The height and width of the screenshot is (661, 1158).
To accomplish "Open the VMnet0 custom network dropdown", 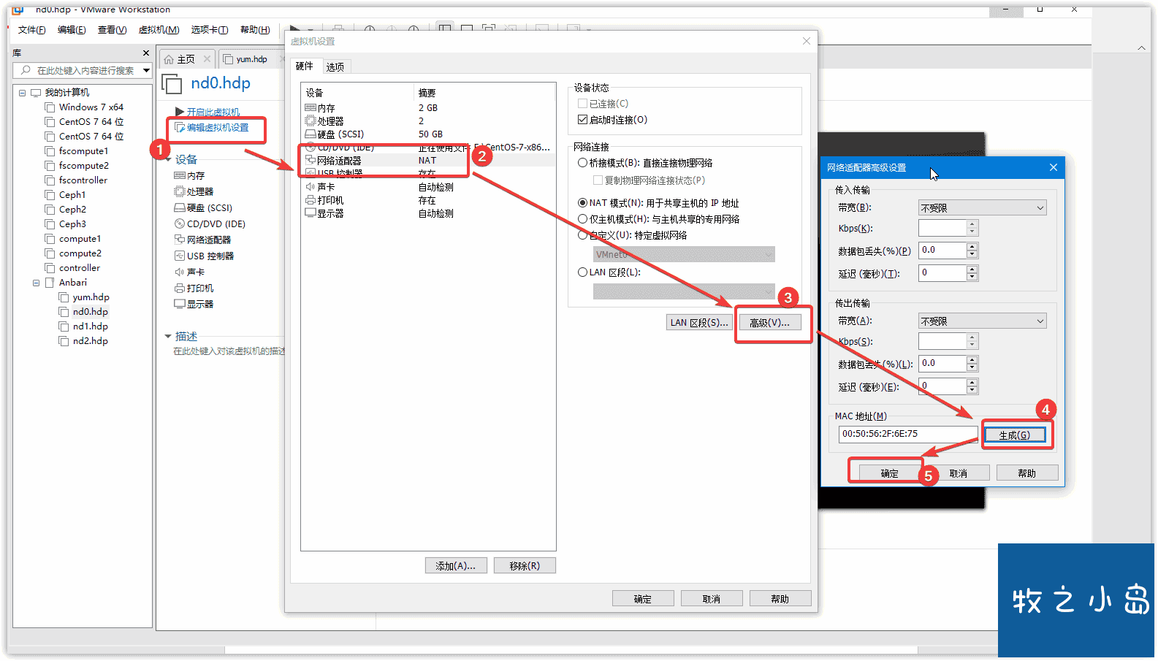I will point(684,254).
